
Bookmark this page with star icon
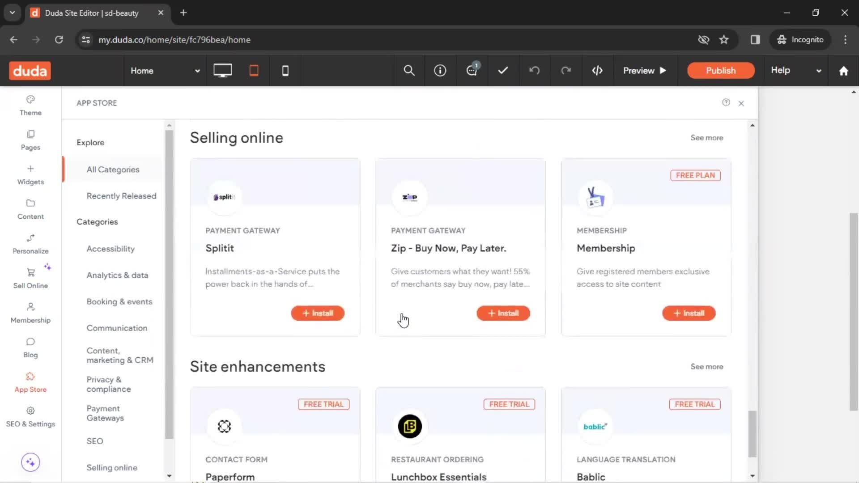click(724, 40)
